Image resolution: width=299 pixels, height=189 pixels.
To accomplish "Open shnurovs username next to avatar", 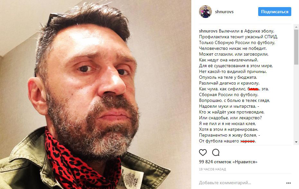I will [x=224, y=12].
